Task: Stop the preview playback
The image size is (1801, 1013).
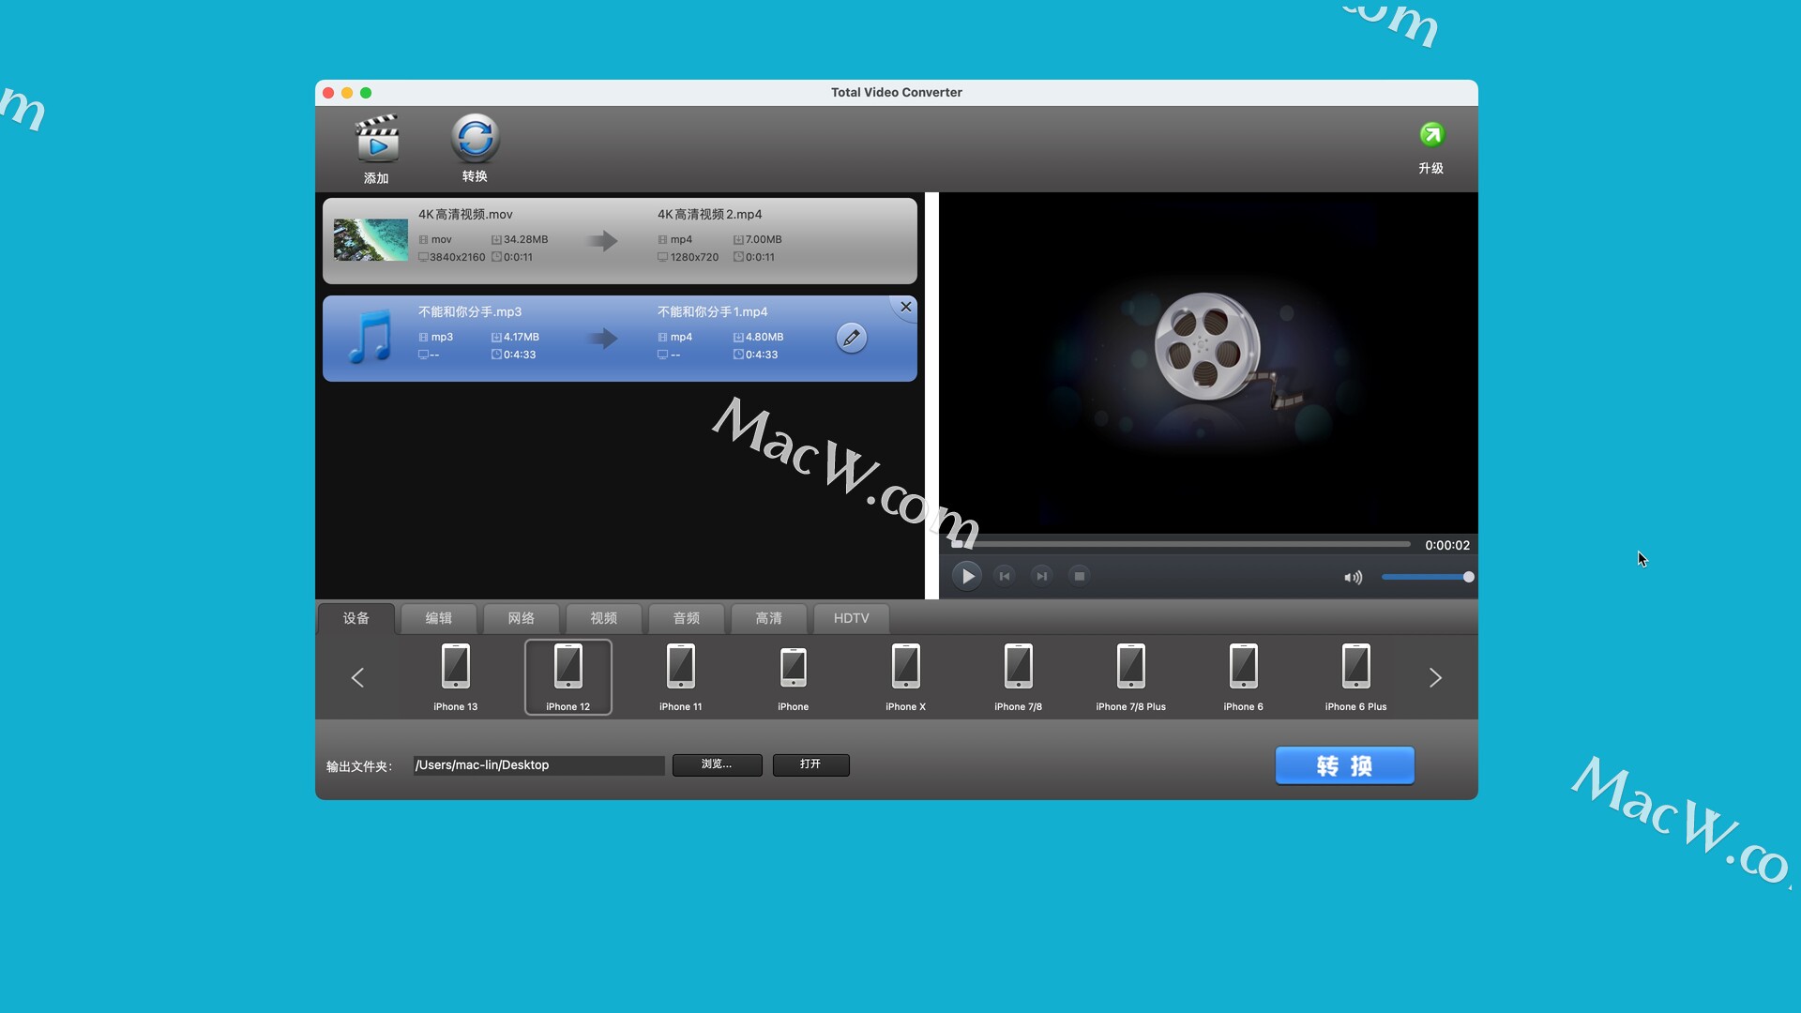Action: tap(1080, 576)
